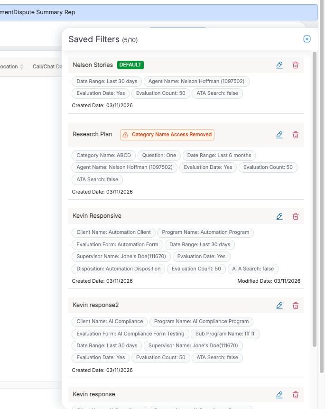
Task: Delete the Kevin Responsive filter
Action: (x=296, y=216)
